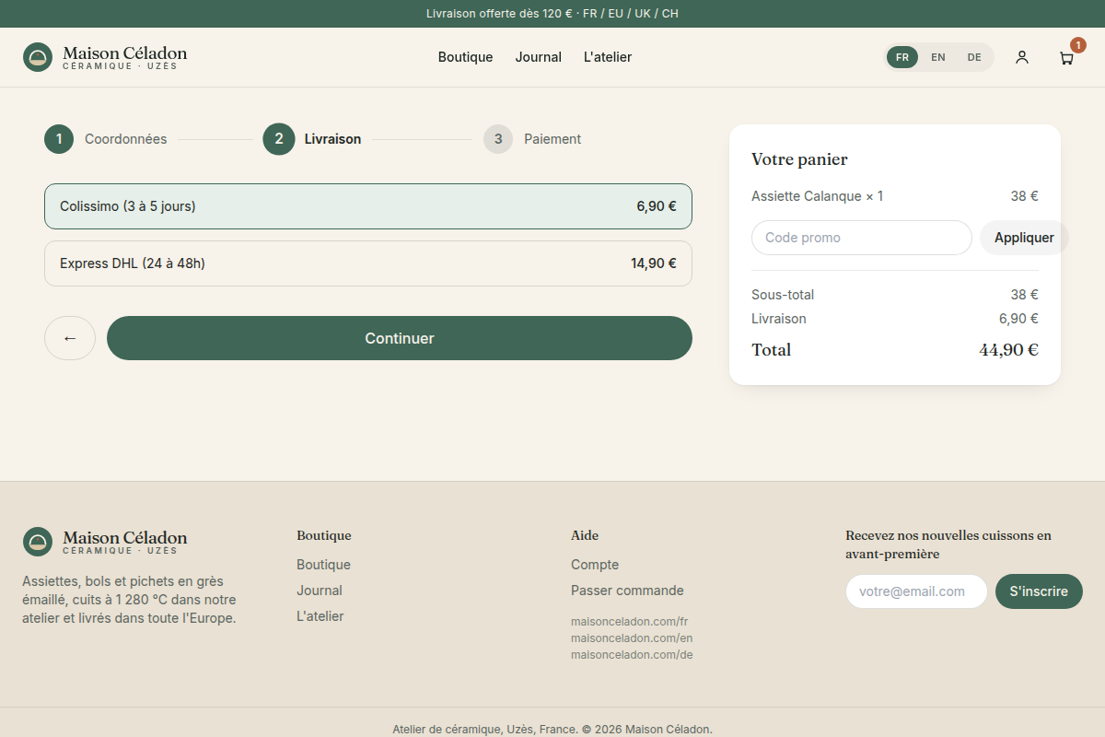Click the 'Assiette Calanque × 1' cart line
Screen dimensions: 1105x737
895,196
